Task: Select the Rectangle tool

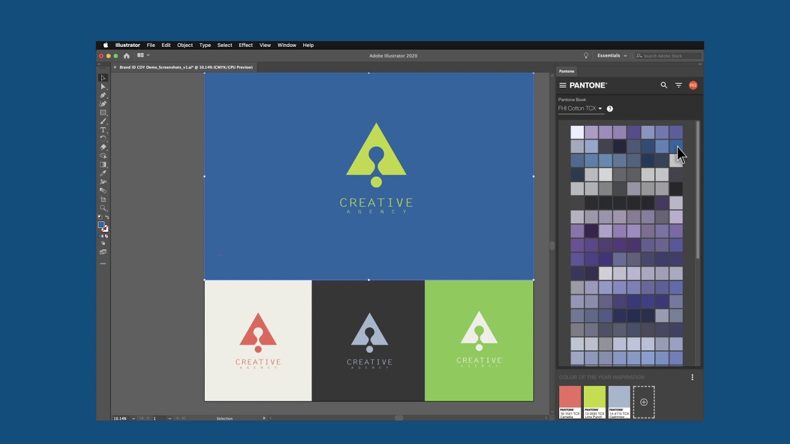Action: (103, 112)
